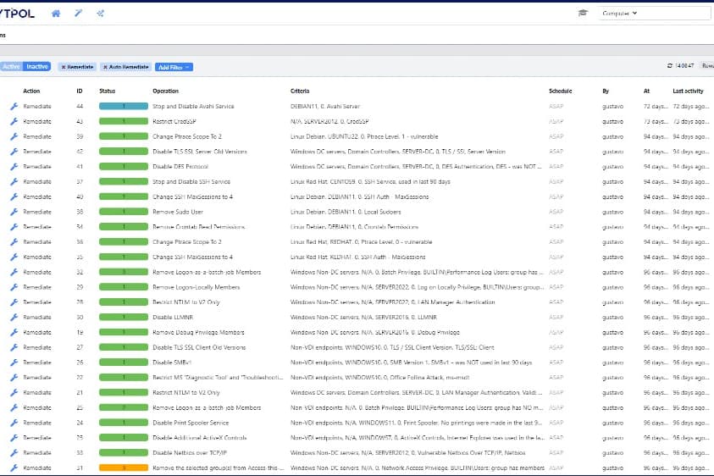Click wrench icon for Stop and Disable SSH Service

[14, 181]
